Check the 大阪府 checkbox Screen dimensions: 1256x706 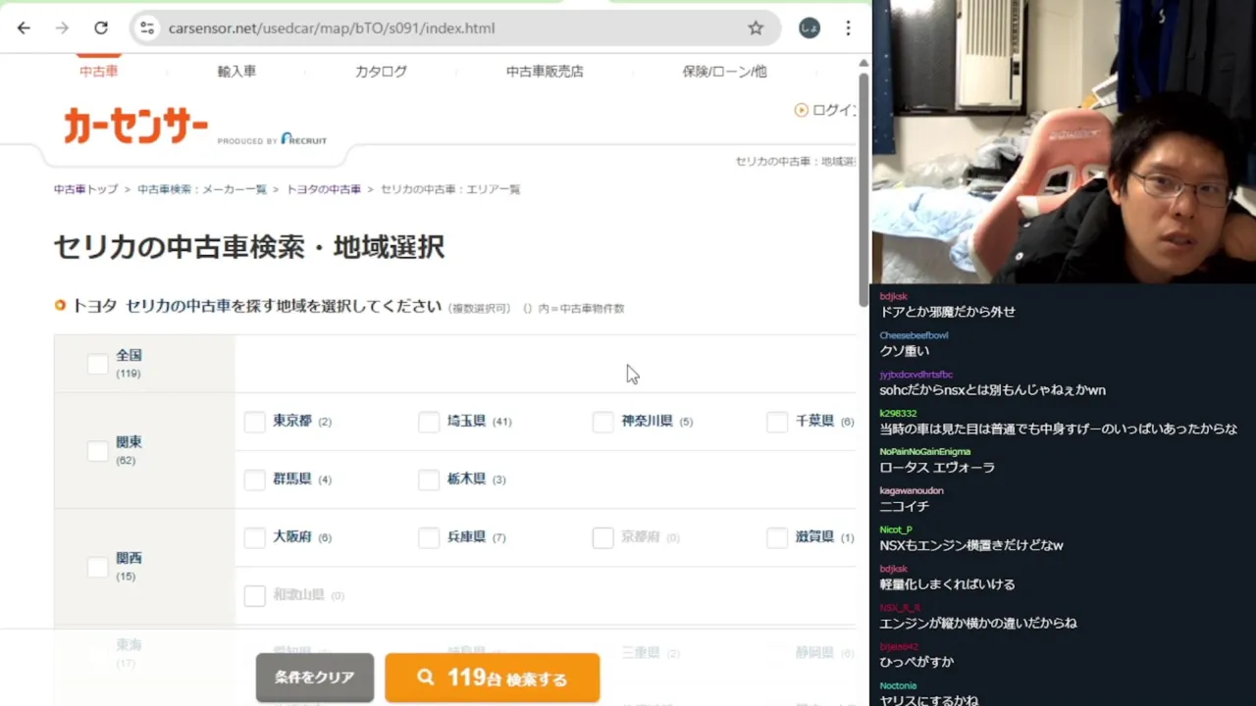click(254, 537)
